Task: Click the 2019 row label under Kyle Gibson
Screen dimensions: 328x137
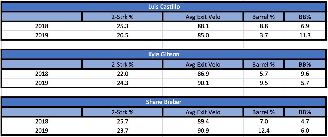Action: point(42,82)
